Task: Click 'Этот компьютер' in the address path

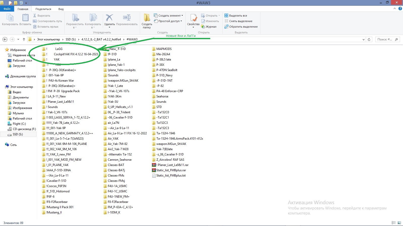Action: [x=49, y=39]
